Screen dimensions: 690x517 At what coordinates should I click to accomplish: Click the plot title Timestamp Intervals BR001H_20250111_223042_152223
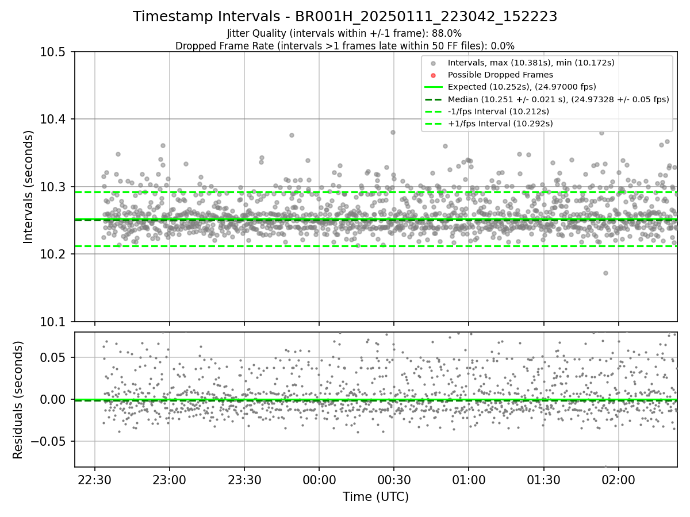click(x=345, y=17)
